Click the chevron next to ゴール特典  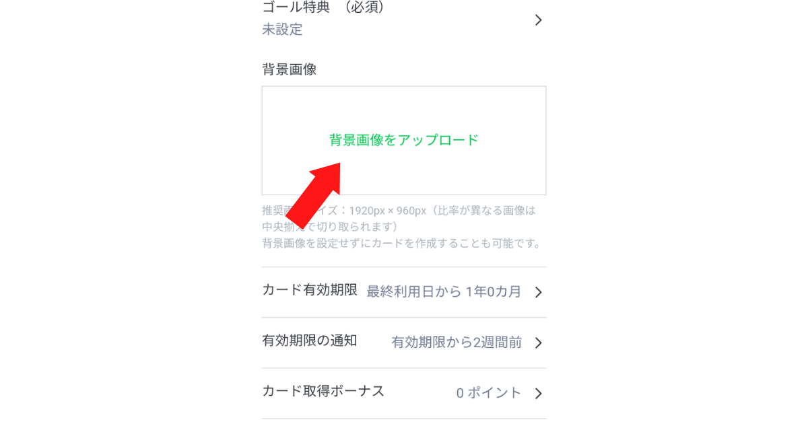538,20
